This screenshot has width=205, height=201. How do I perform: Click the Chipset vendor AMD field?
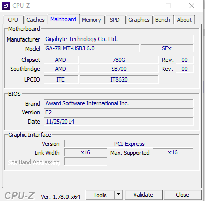[x=61, y=60]
